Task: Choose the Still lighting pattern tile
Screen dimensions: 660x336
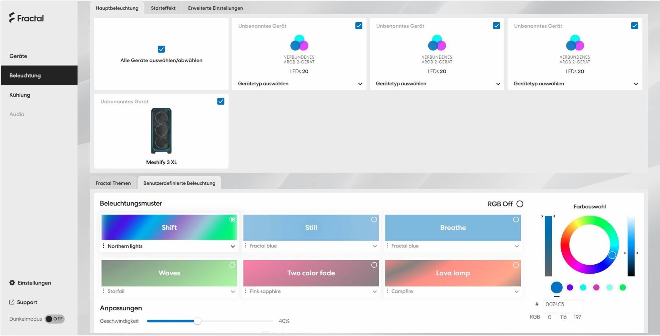Action: (311, 228)
